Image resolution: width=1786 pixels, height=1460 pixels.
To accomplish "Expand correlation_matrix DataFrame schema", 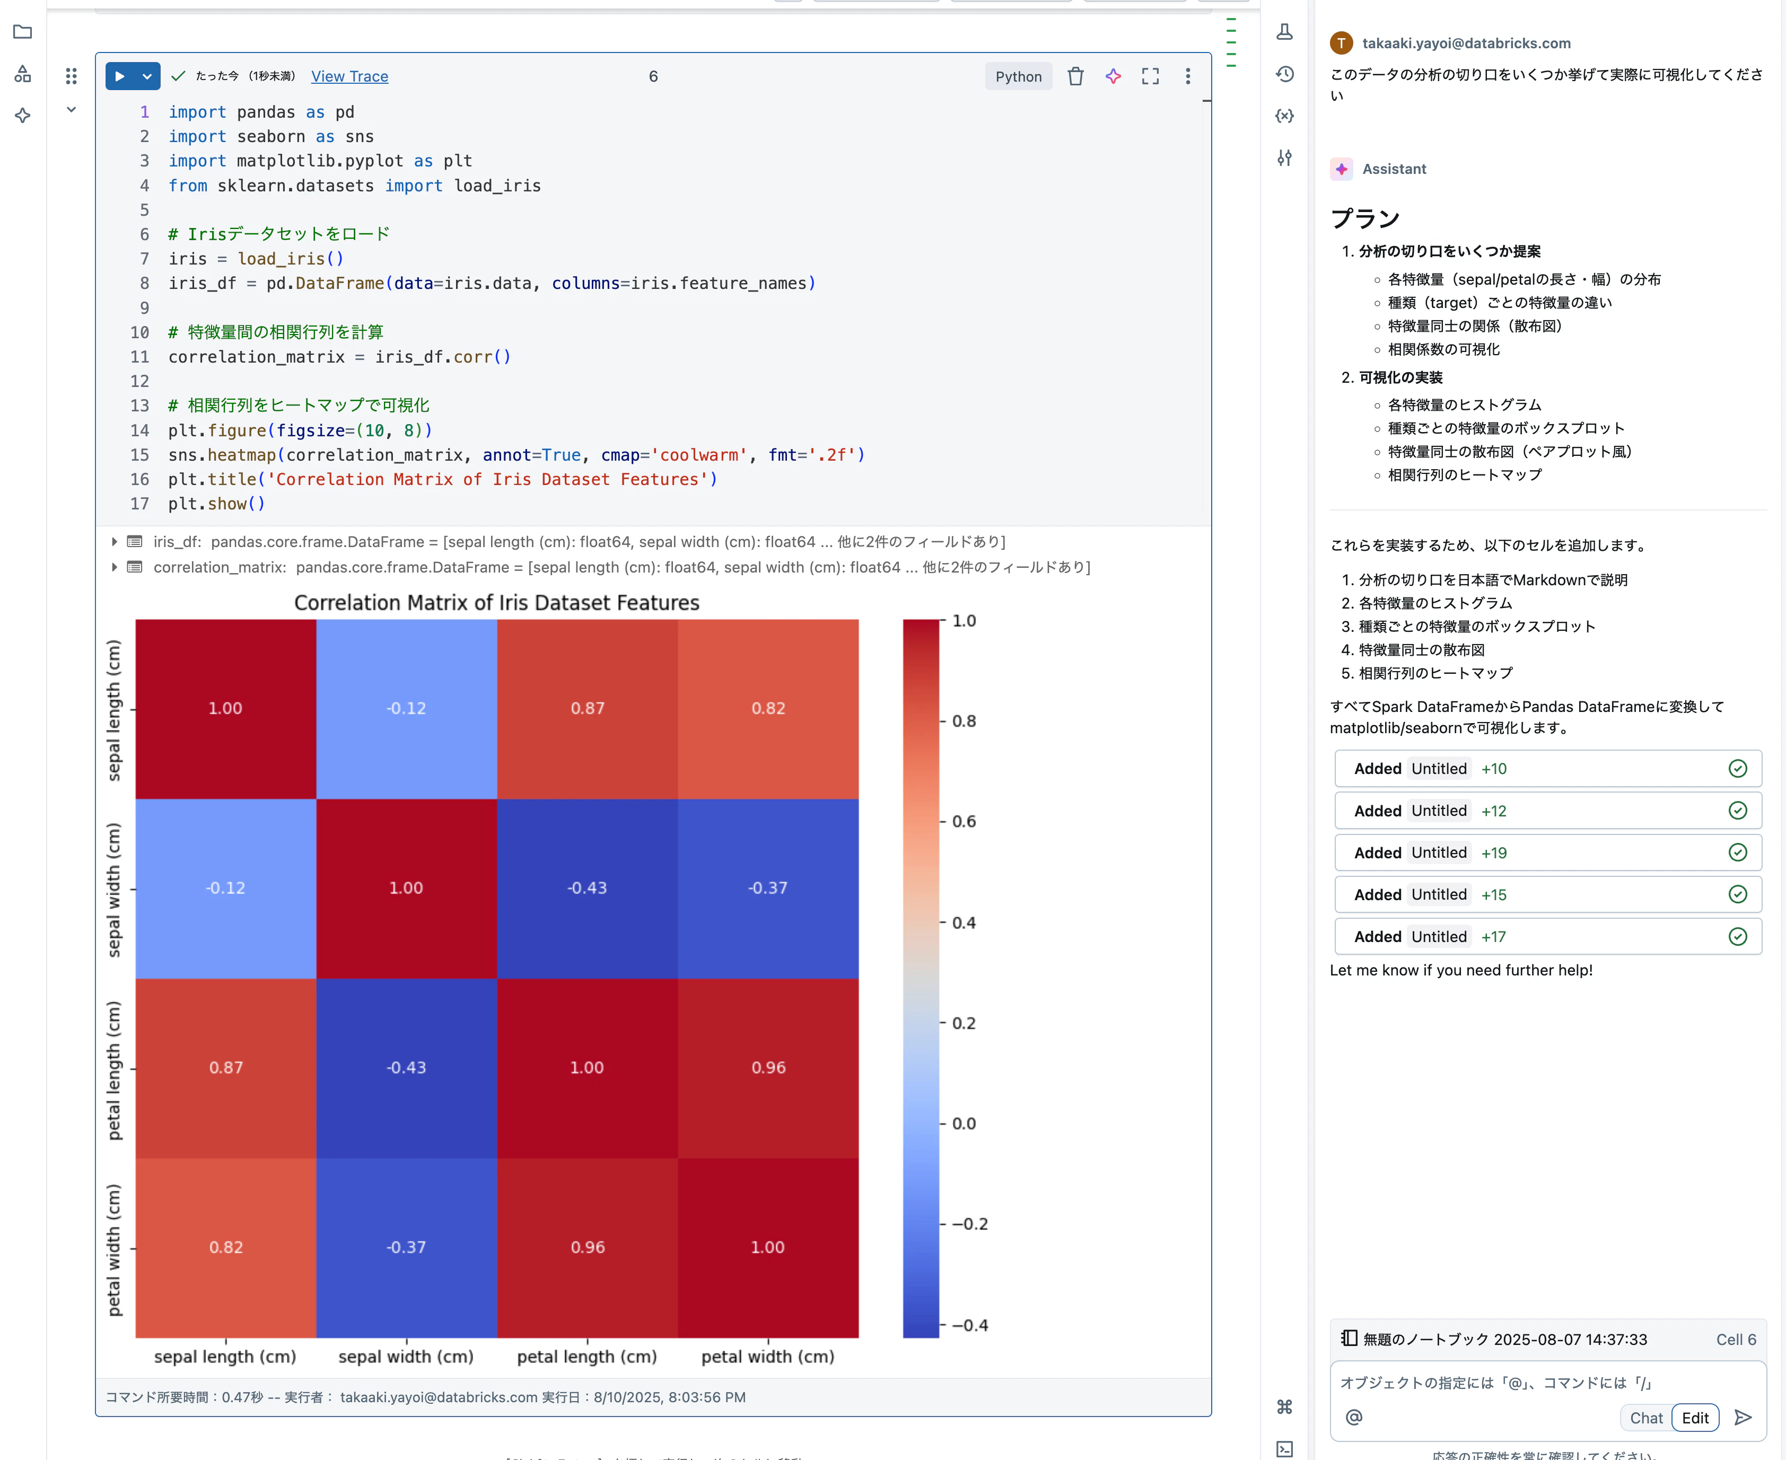I will point(115,567).
